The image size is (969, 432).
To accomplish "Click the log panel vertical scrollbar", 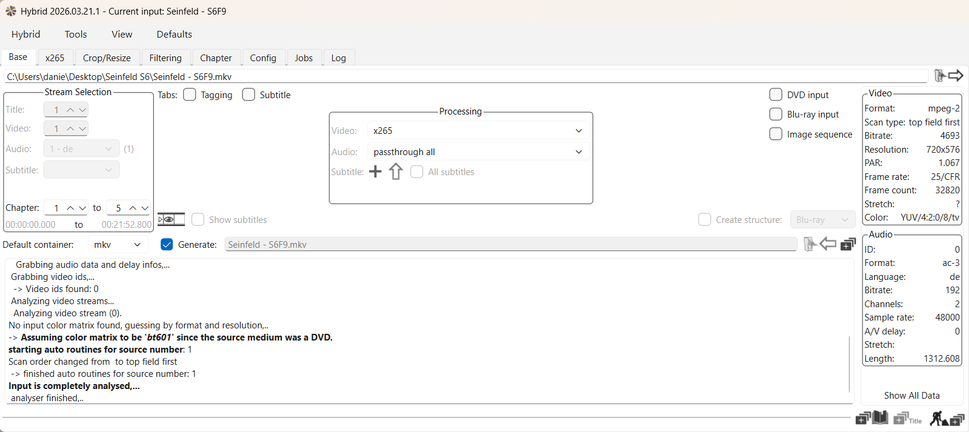I will (x=850, y=363).
